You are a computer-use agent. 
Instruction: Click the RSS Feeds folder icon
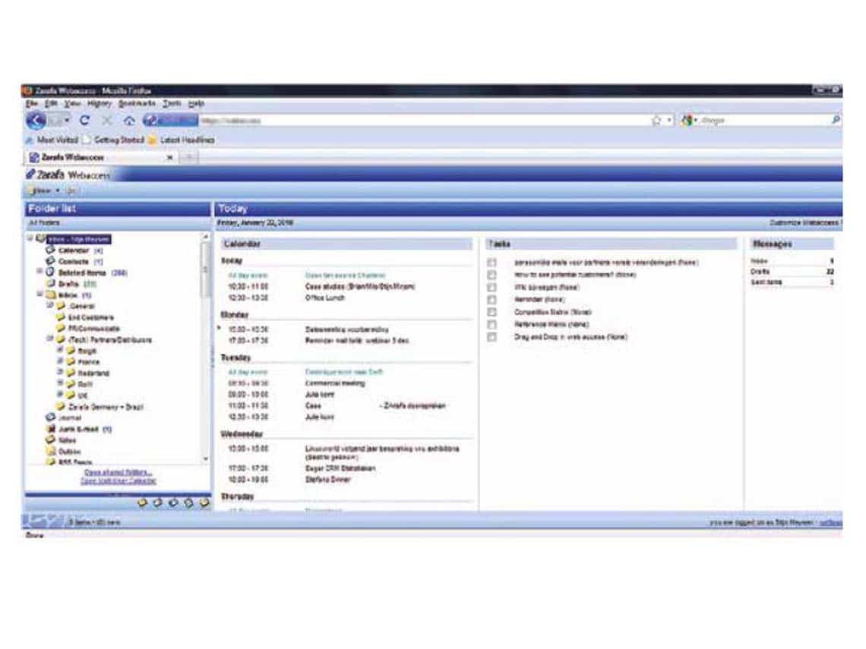(x=50, y=462)
